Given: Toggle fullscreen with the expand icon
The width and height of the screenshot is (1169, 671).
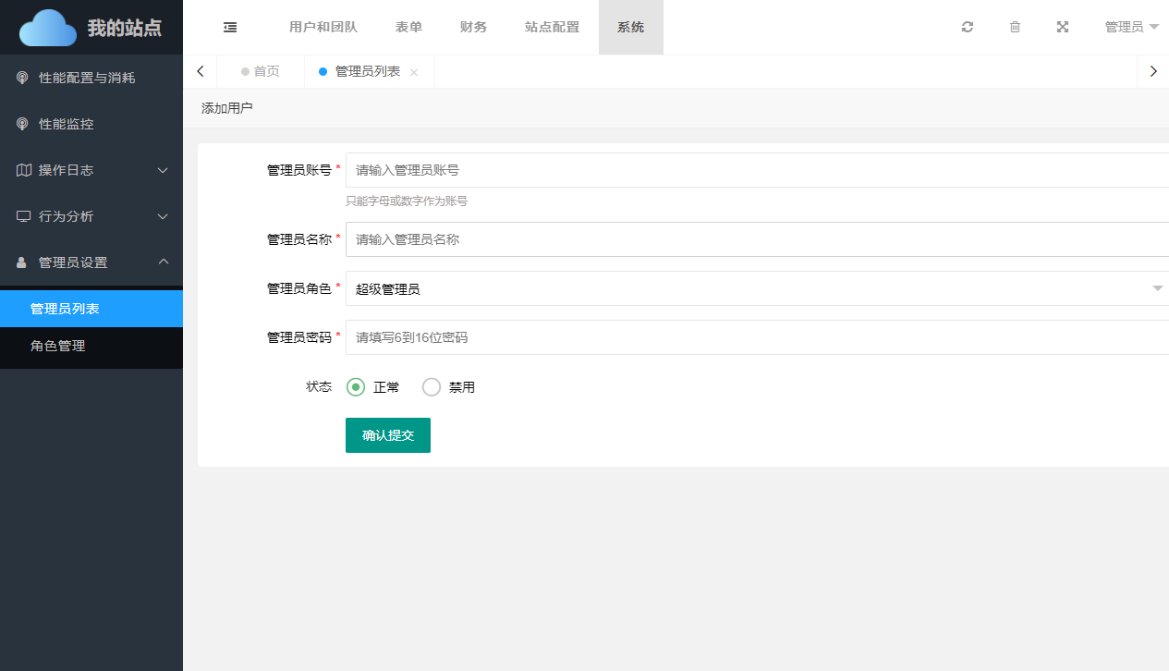Looking at the screenshot, I should [x=1063, y=28].
